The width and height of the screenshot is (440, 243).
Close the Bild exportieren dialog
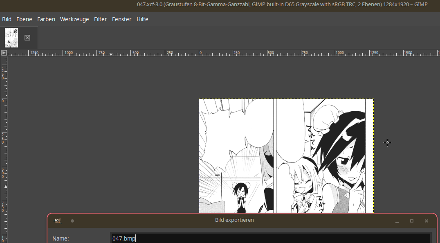click(427, 221)
